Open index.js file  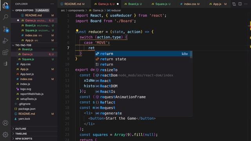(34, 84)
